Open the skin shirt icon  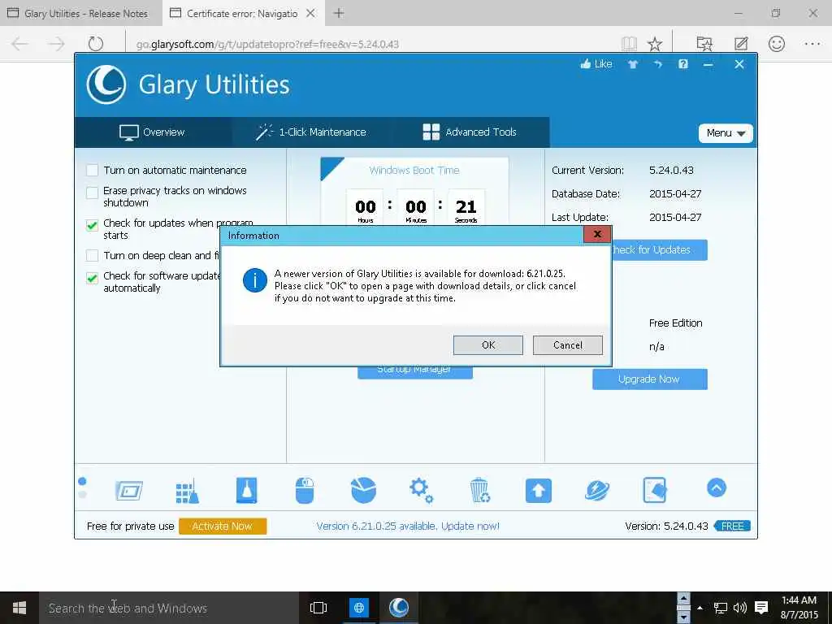(632, 64)
